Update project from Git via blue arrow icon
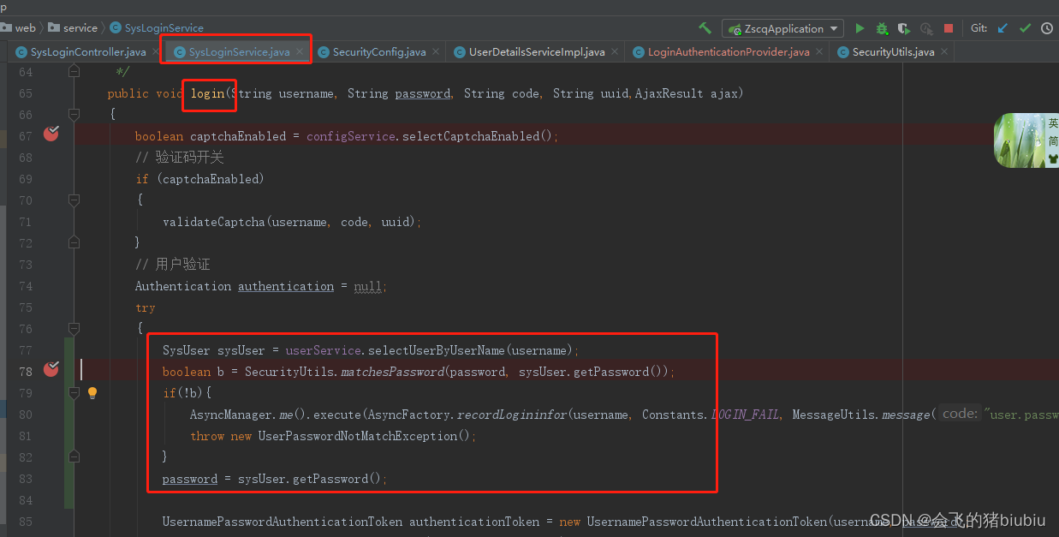The width and height of the screenshot is (1059, 537). pyautogui.click(x=1002, y=27)
